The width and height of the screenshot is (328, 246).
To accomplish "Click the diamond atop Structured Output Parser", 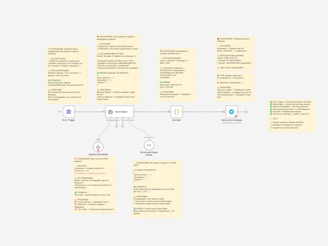I will tap(149, 140).
